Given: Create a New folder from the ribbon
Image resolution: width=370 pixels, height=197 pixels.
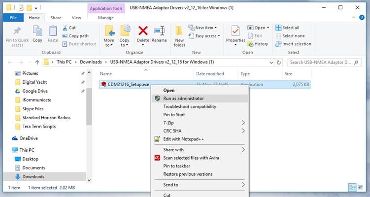Looking at the screenshot, I should [179, 34].
